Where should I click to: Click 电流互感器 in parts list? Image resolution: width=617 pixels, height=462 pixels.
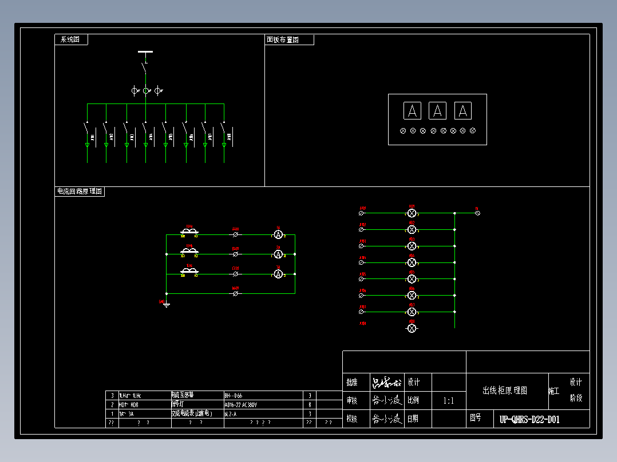[183, 395]
